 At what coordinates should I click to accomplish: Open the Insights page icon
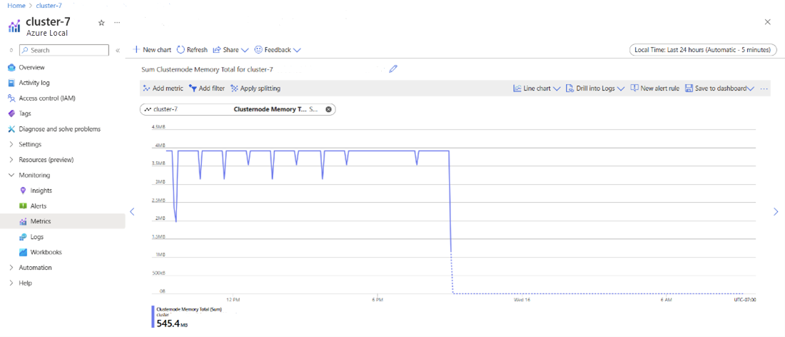pyautogui.click(x=23, y=191)
